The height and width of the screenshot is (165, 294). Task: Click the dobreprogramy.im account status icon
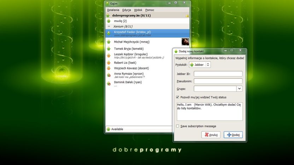click(x=108, y=16)
